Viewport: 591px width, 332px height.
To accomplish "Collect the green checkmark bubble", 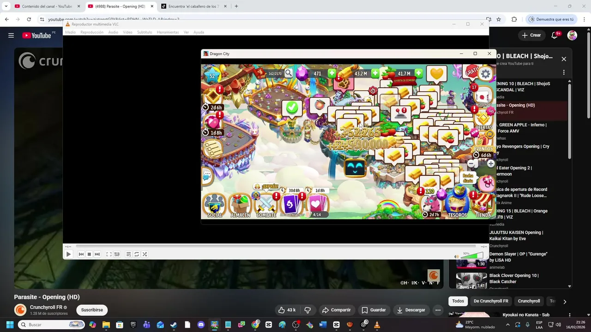I will (x=292, y=108).
